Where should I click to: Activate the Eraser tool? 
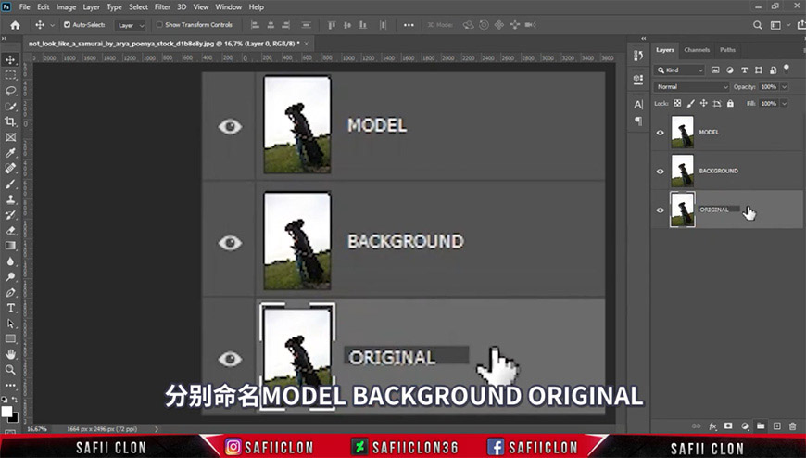(10, 230)
